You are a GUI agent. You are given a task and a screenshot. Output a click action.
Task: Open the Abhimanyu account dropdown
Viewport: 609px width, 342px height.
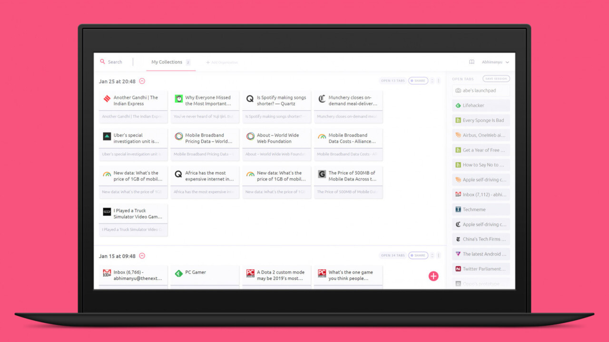click(x=495, y=62)
